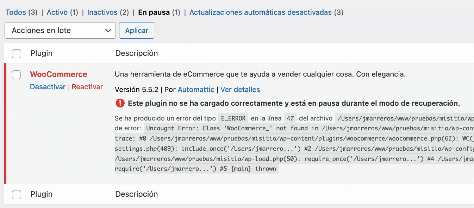This screenshot has width=474, height=208.
Task: Click the Descripción label in footer
Action: click(137, 194)
